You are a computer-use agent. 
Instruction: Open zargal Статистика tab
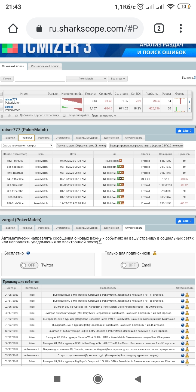pos(63,228)
